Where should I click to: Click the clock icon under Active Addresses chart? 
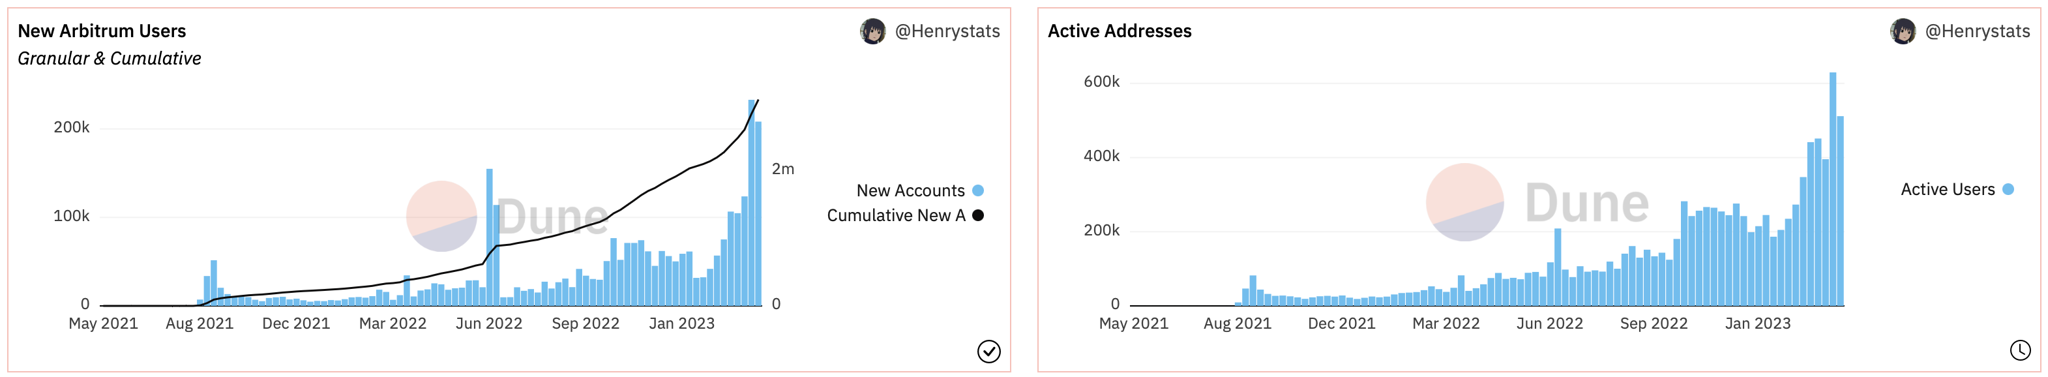(2019, 350)
